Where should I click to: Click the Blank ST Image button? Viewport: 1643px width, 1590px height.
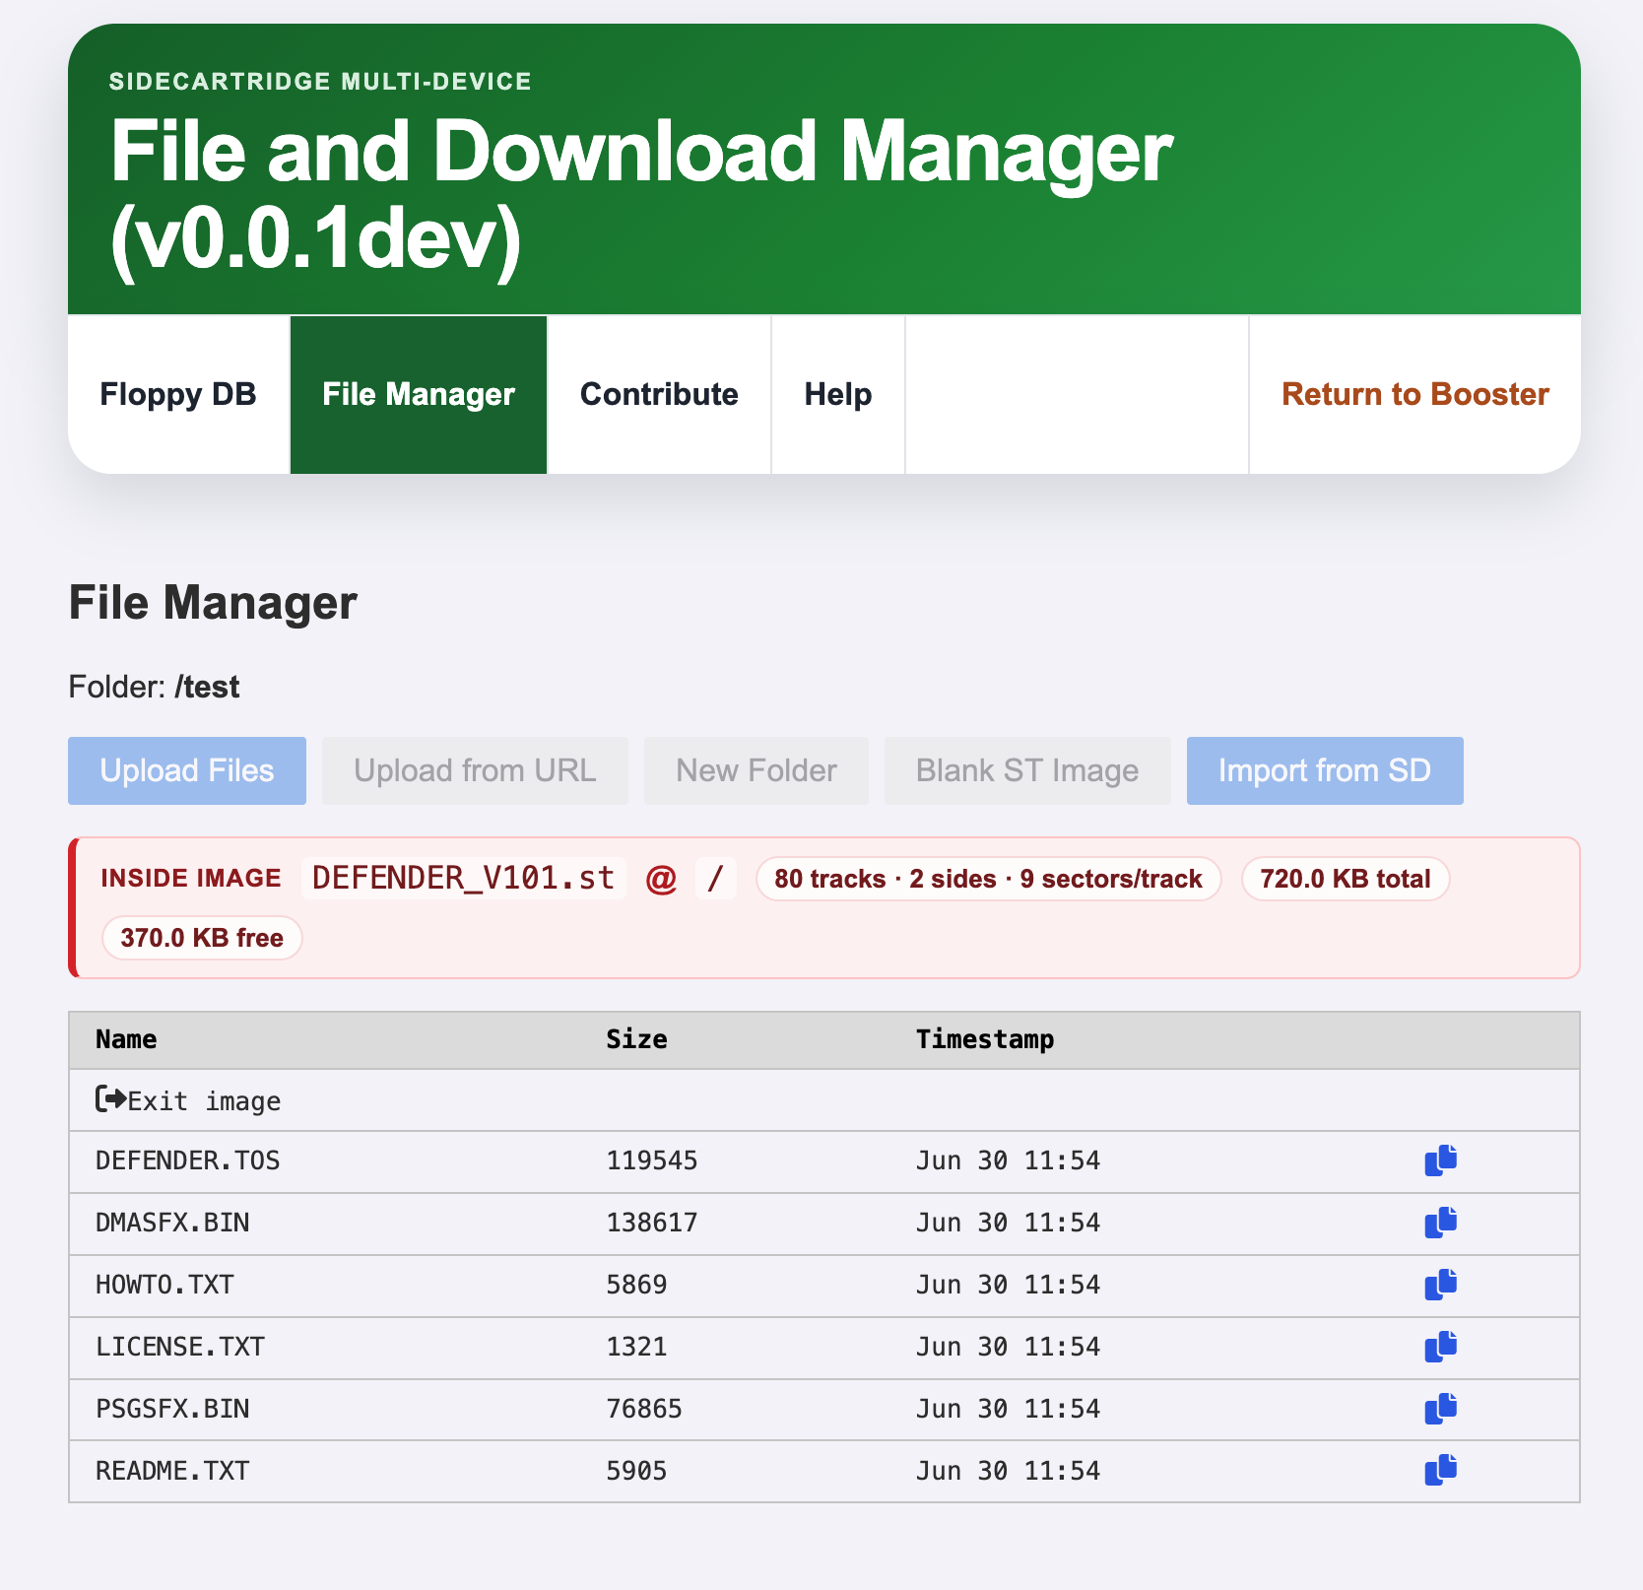(1026, 770)
